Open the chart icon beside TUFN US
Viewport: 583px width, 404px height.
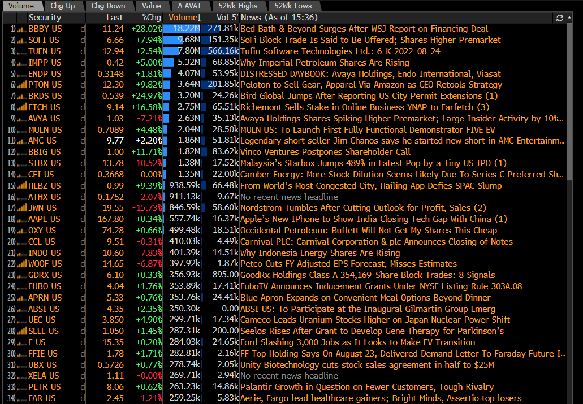click(22, 51)
